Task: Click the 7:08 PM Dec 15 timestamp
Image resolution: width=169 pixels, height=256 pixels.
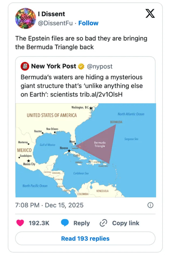Action: click(49, 205)
